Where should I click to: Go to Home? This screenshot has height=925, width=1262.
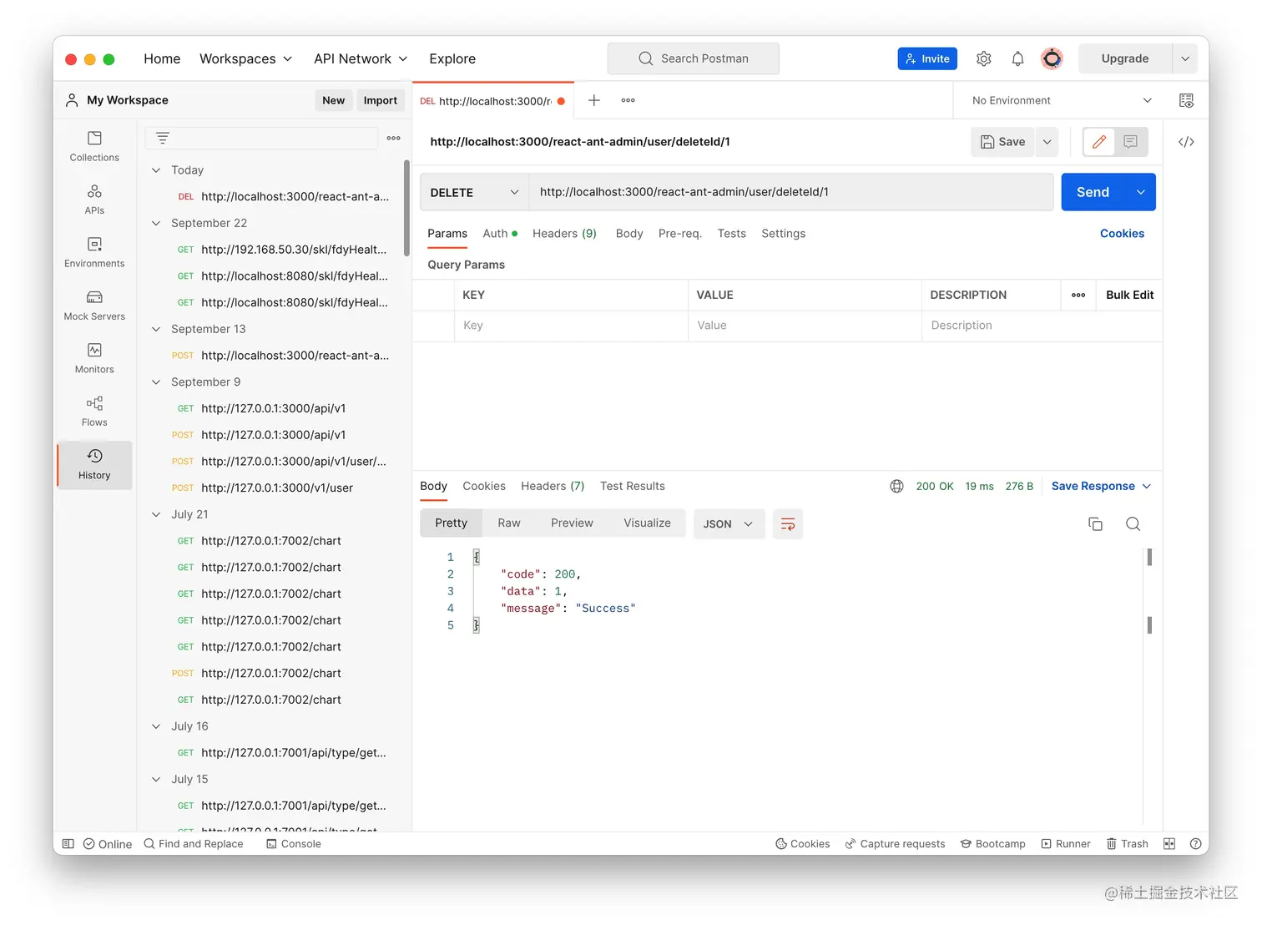click(x=162, y=58)
